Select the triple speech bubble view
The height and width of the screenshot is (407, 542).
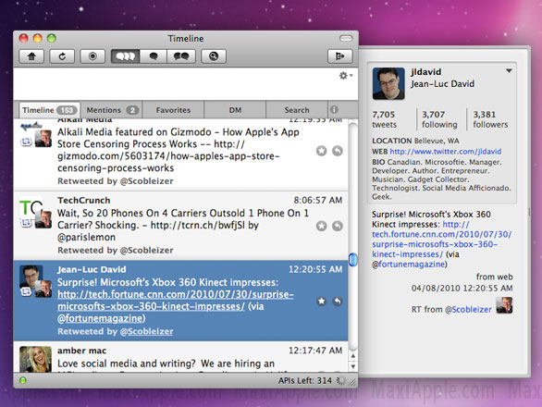click(x=125, y=56)
